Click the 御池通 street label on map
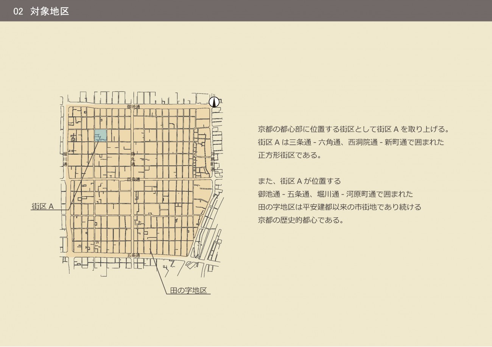 [134, 107]
